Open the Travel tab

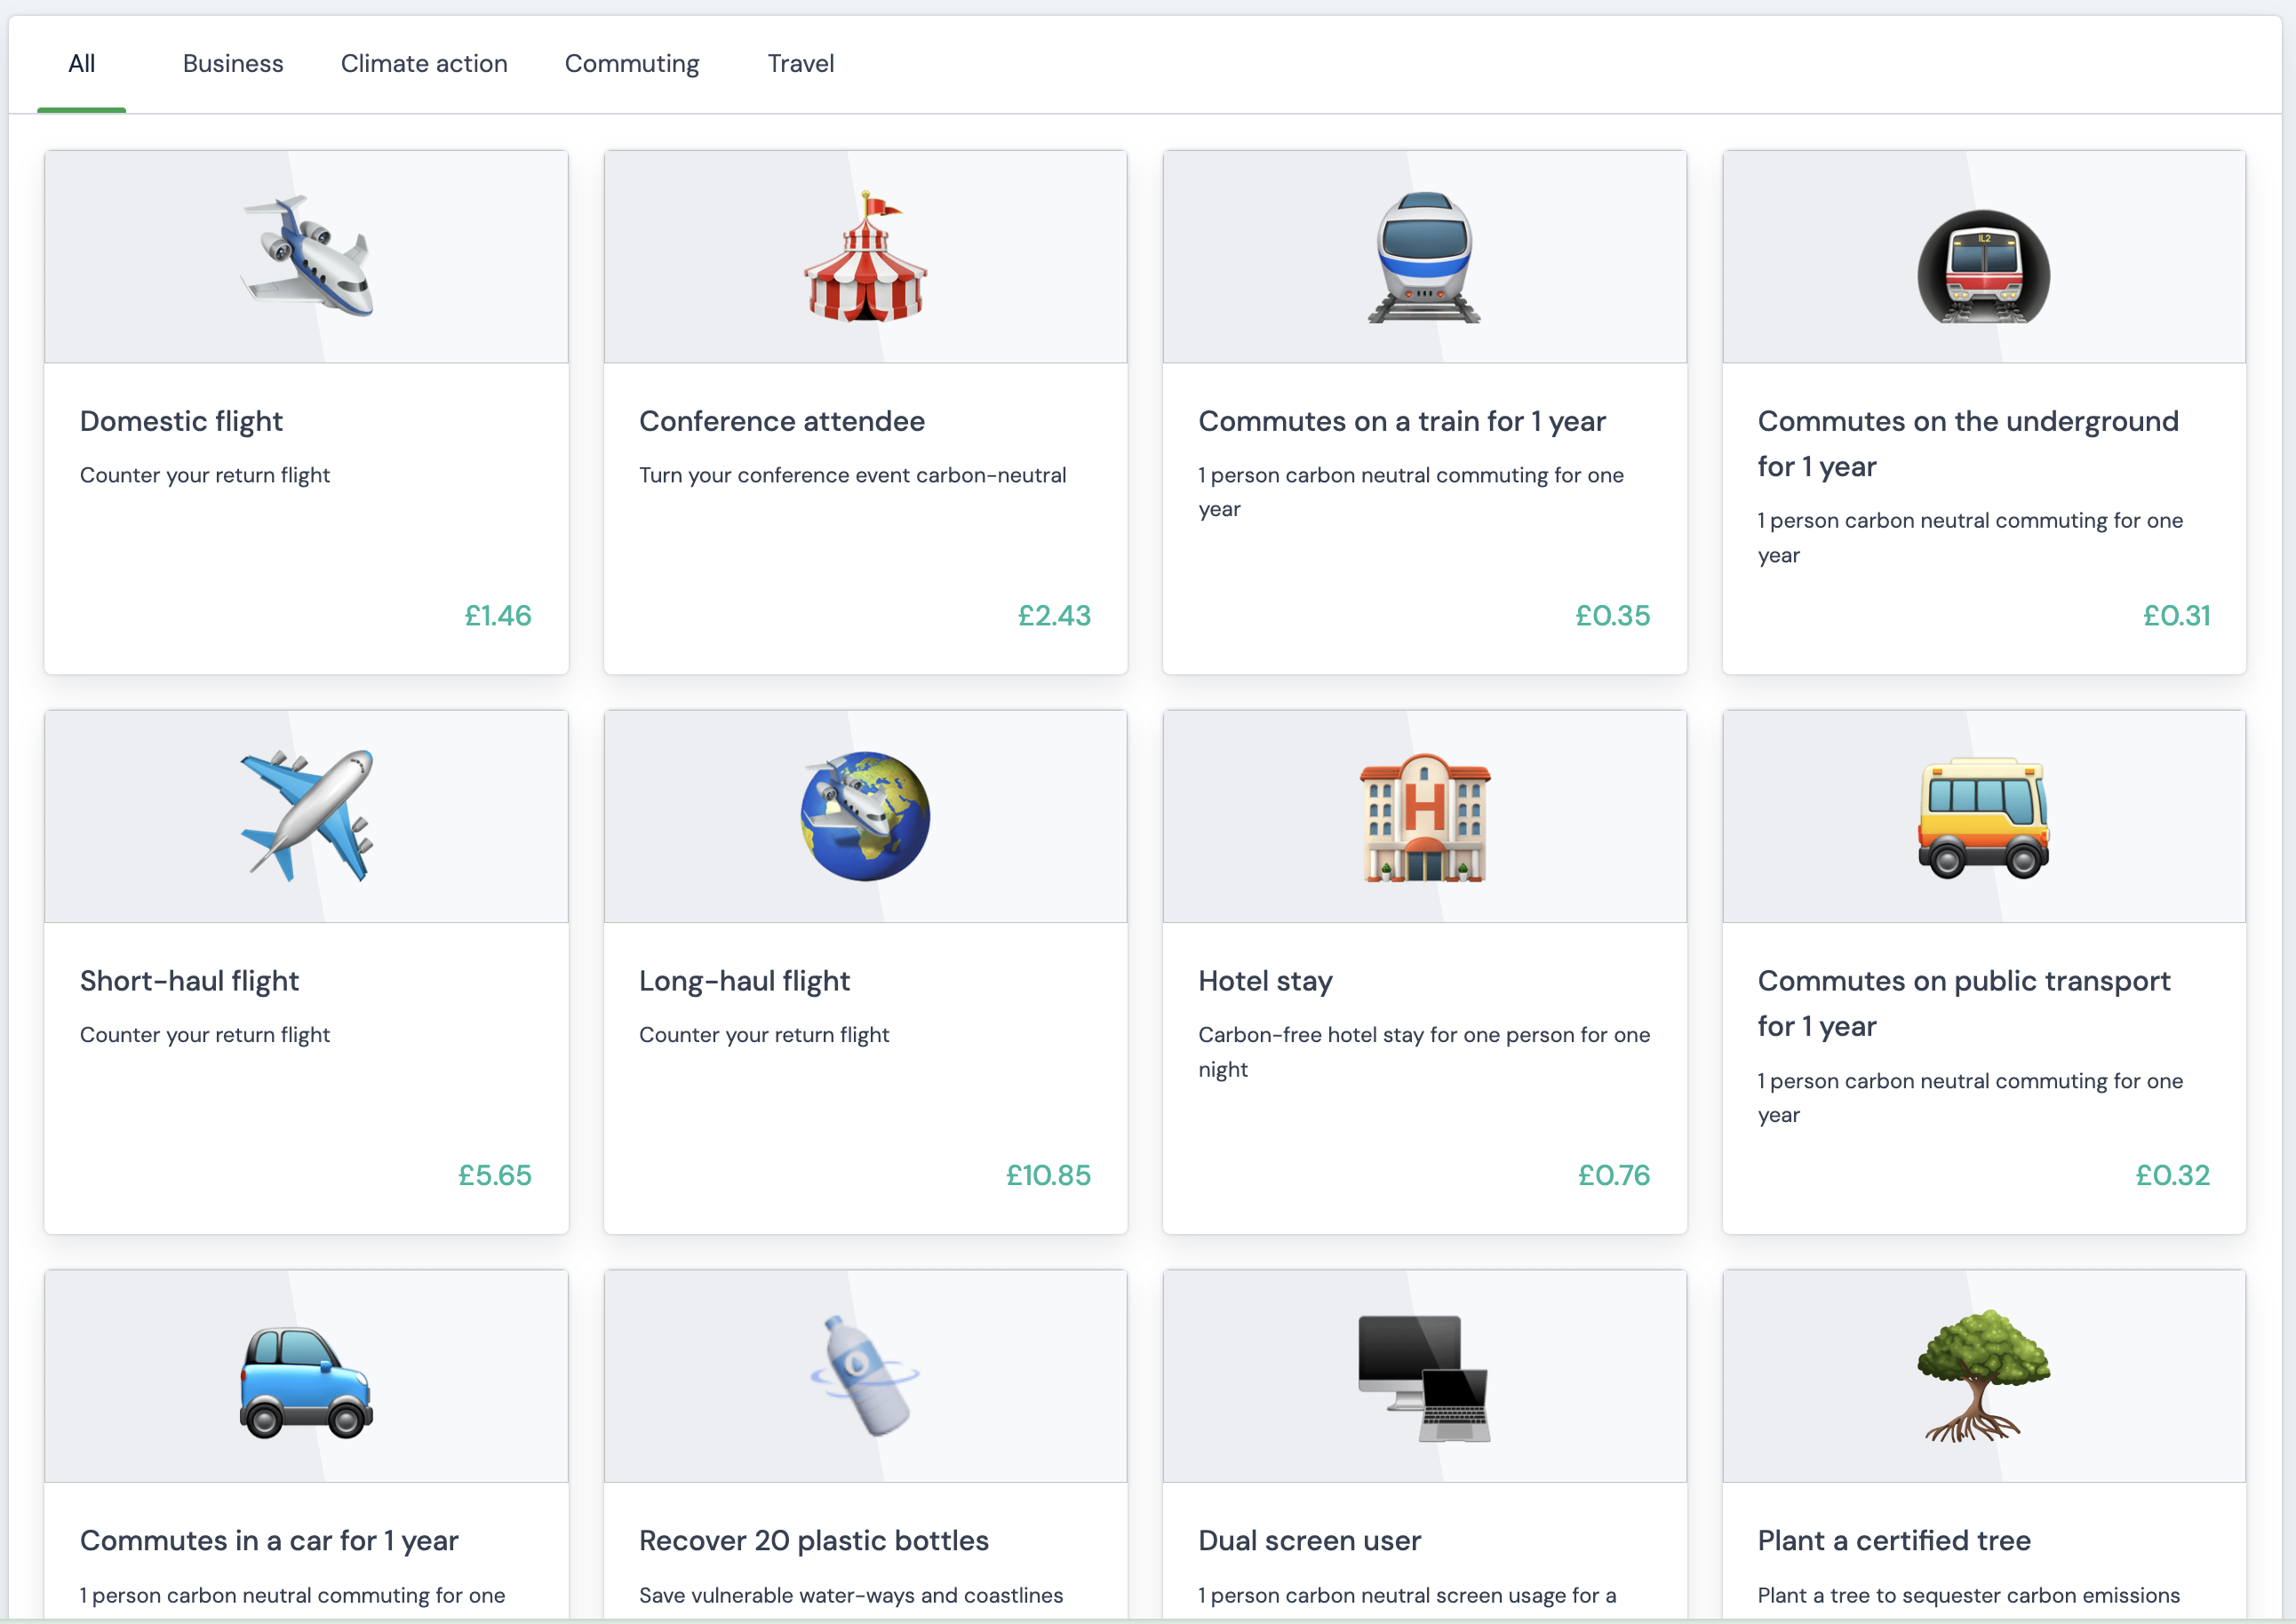[800, 64]
